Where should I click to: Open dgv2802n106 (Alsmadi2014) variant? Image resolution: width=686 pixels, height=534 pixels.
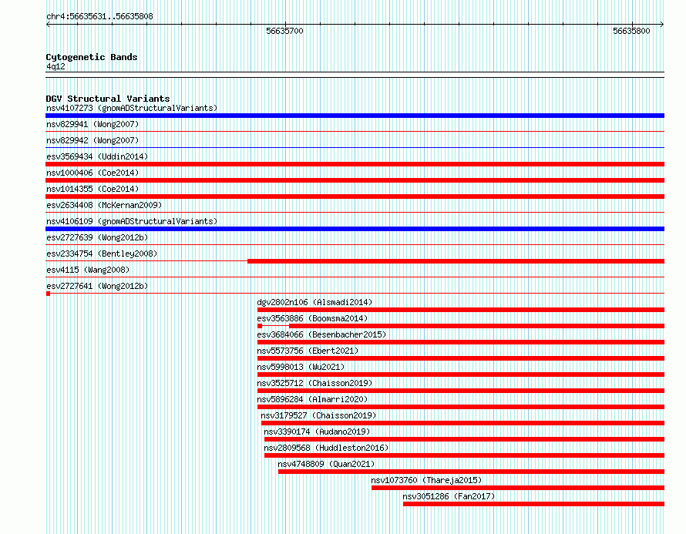coord(314,302)
